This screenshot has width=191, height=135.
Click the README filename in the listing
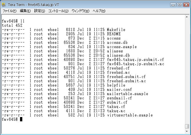[114, 34]
